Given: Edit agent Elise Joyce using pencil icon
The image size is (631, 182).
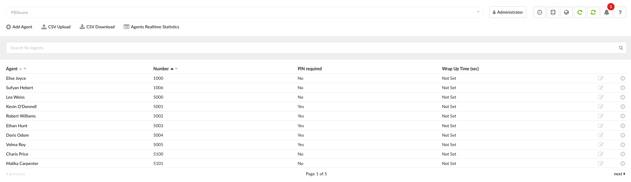Looking at the screenshot, I should (x=601, y=78).
